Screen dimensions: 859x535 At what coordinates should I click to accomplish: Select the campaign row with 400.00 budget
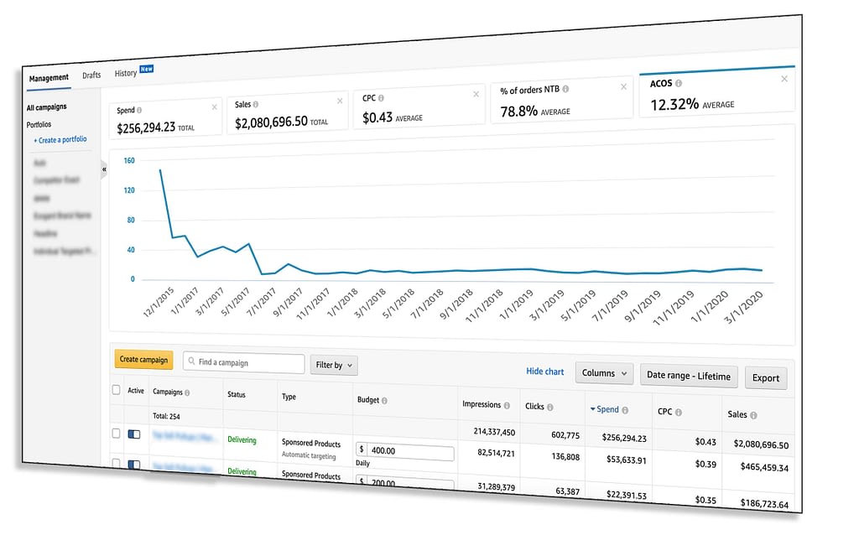point(116,434)
